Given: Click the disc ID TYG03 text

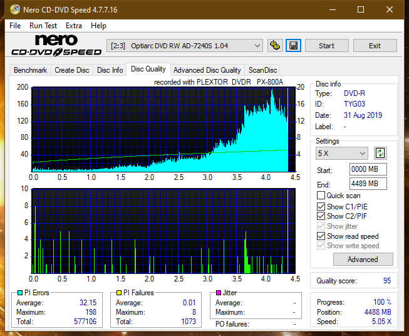Looking at the screenshot, I should (x=355, y=104).
